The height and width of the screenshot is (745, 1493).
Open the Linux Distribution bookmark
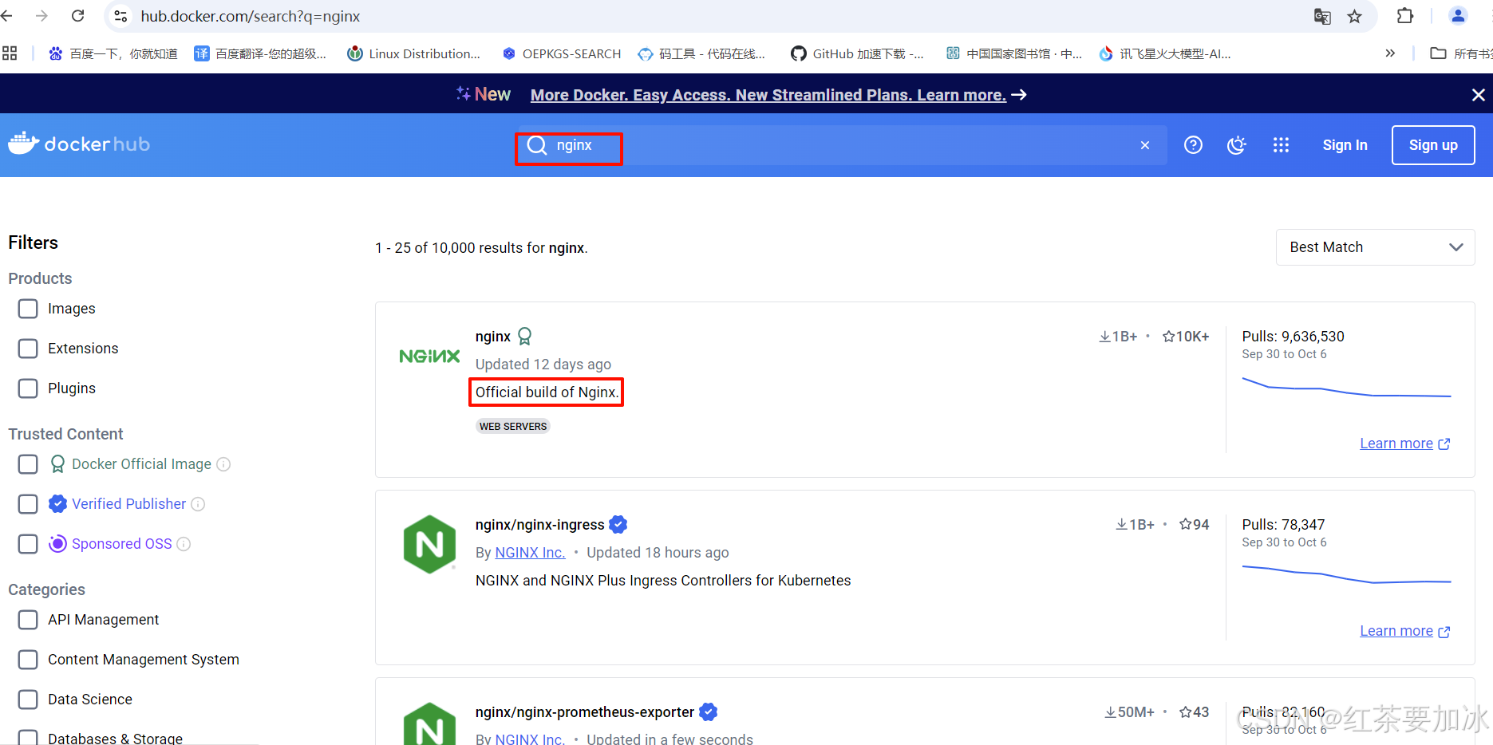point(414,53)
